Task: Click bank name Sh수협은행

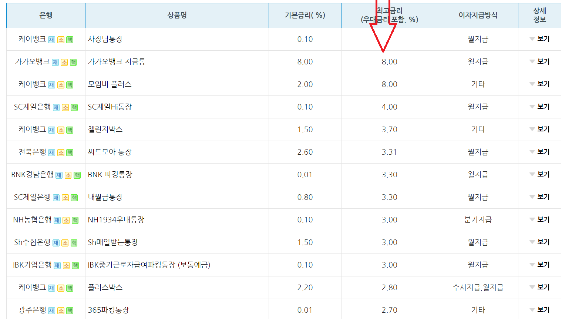Action: point(32,242)
